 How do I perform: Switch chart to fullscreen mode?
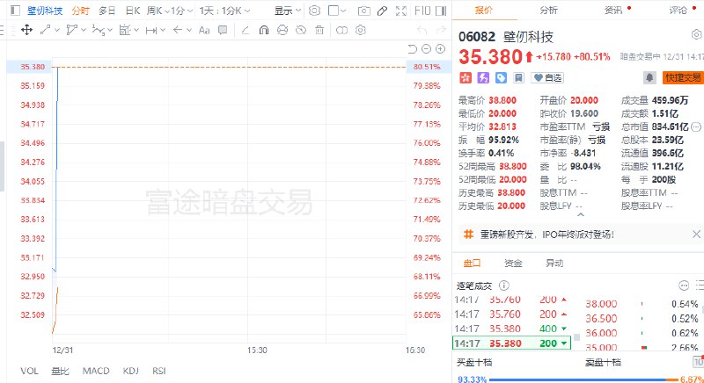pyautogui.click(x=401, y=11)
